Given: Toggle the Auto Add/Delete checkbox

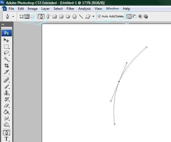Looking at the screenshot, I should (x=99, y=16).
